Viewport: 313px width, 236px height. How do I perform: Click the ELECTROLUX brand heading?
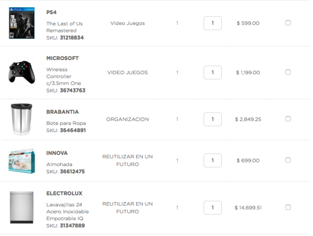coord(64,193)
